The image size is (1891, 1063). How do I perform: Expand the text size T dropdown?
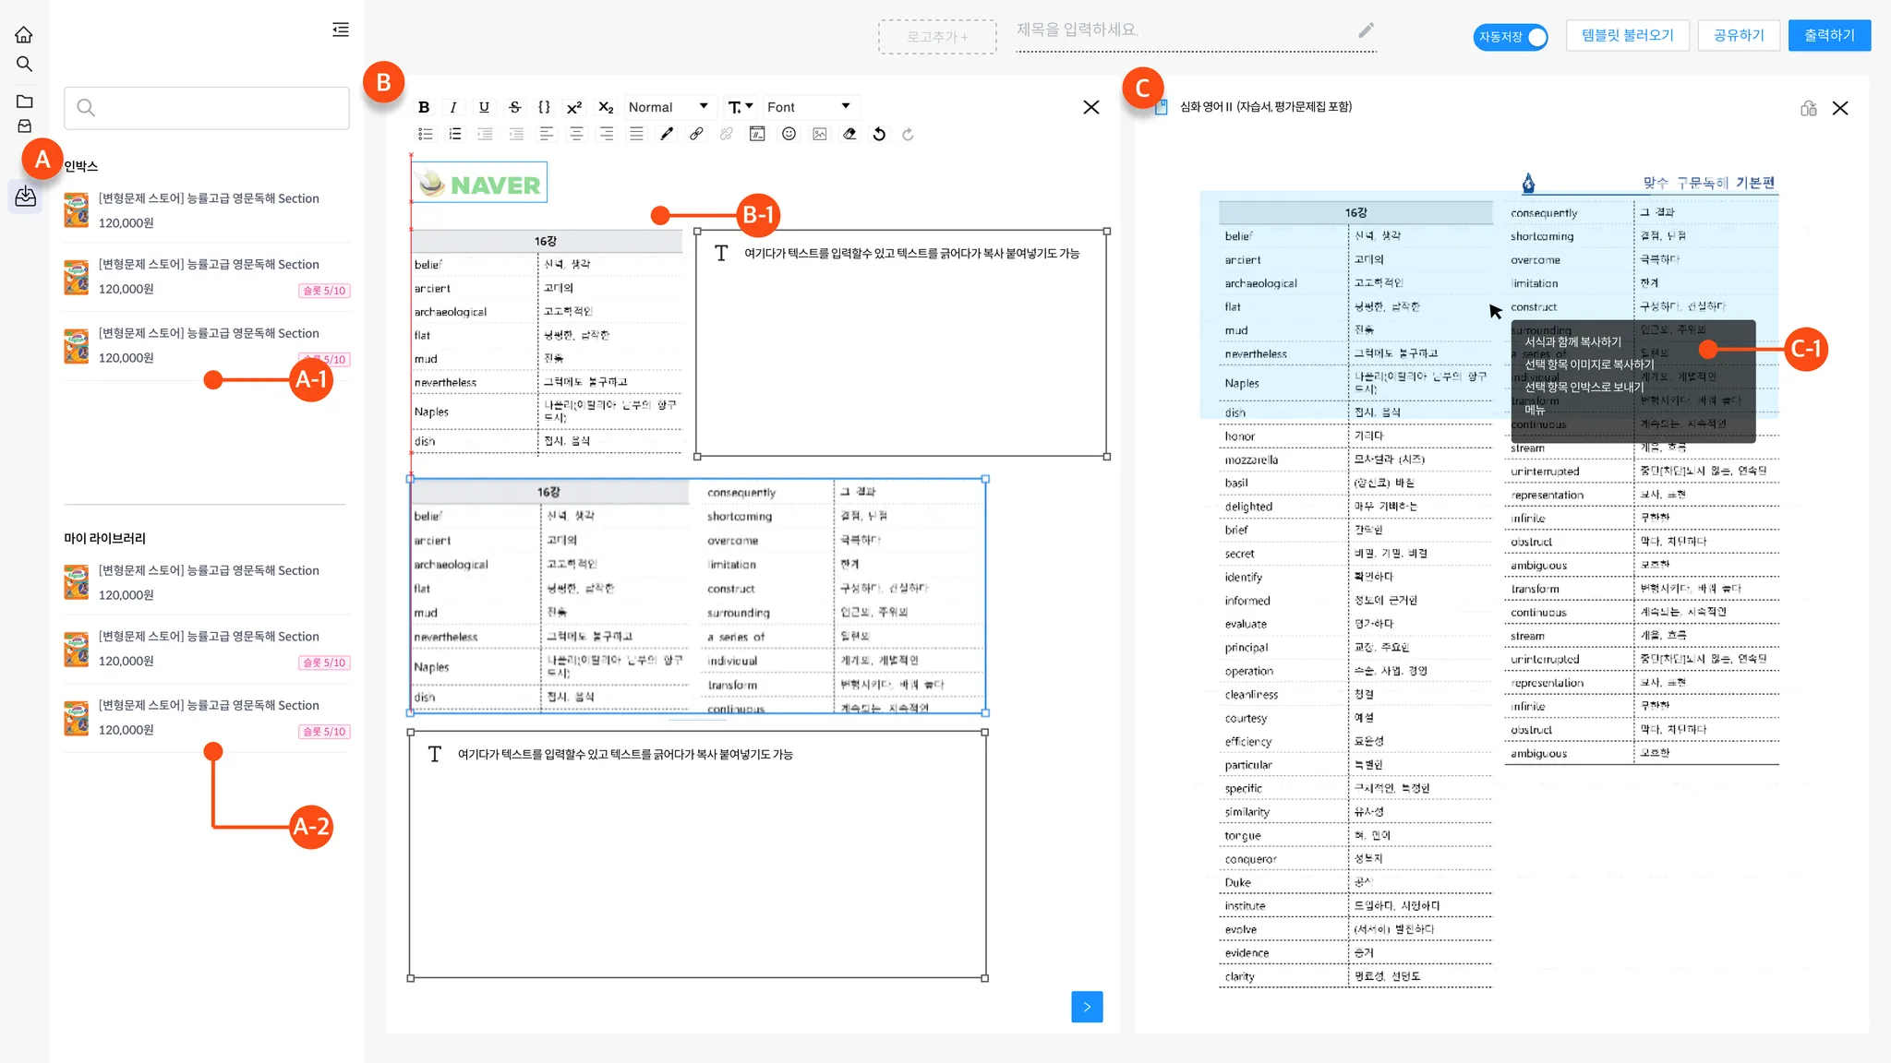point(741,107)
